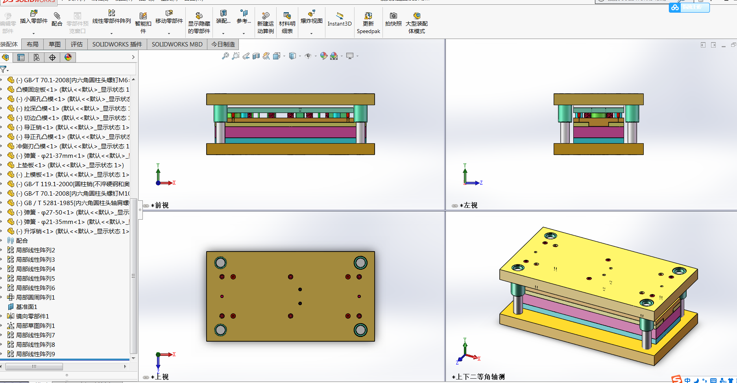Click View Orientation cube icon
This screenshot has width=737, height=383.
(x=277, y=56)
